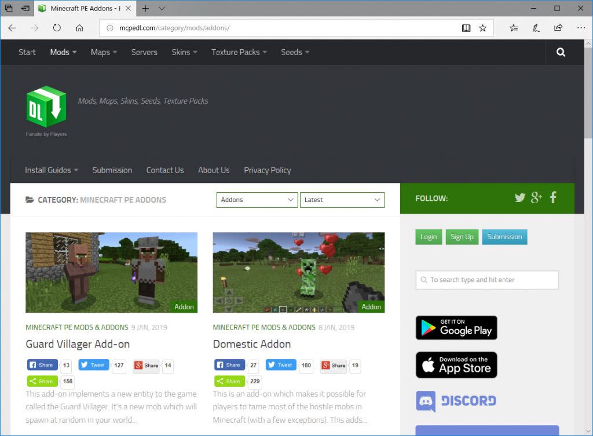Expand the Maps menu

[x=104, y=52]
